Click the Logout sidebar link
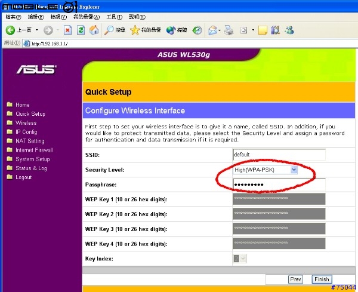The image size is (358, 292). 23,177
